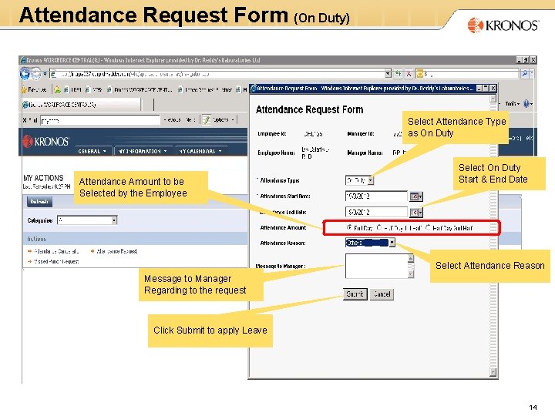Image resolution: width=555 pixels, height=416 pixels.
Task: Click the Cancel button
Action: pos(382,294)
